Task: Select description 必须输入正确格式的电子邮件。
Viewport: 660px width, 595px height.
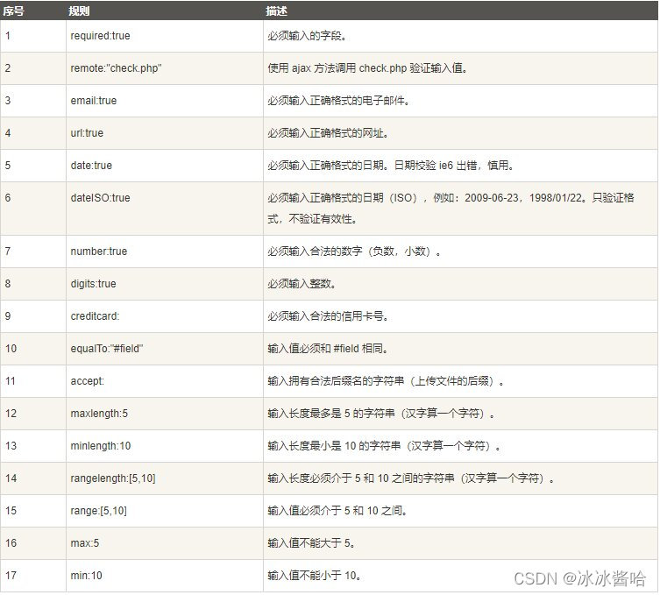Action: (339, 101)
